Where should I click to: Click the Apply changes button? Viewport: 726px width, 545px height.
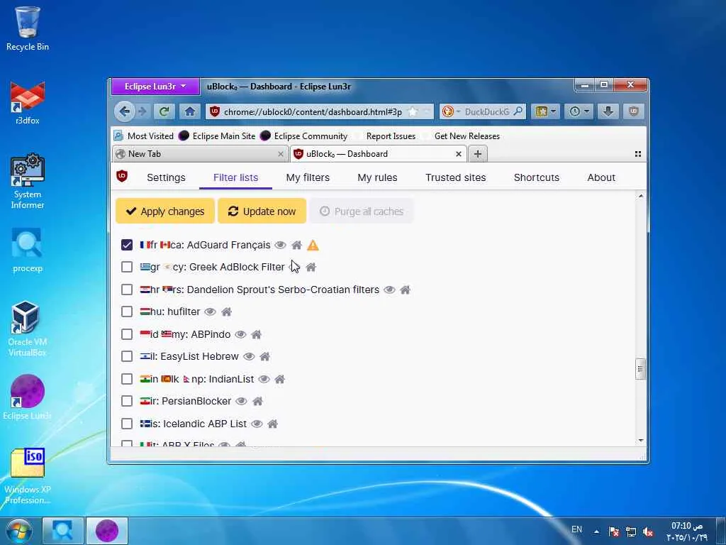[x=165, y=211]
